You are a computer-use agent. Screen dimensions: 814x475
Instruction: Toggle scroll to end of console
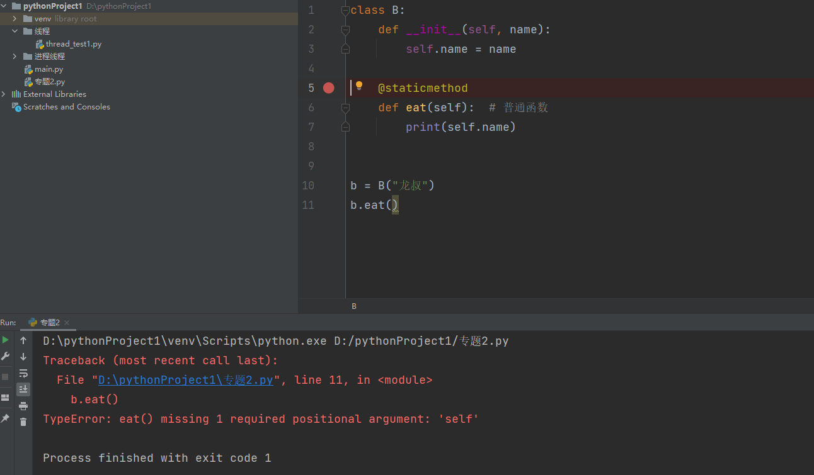click(23, 389)
